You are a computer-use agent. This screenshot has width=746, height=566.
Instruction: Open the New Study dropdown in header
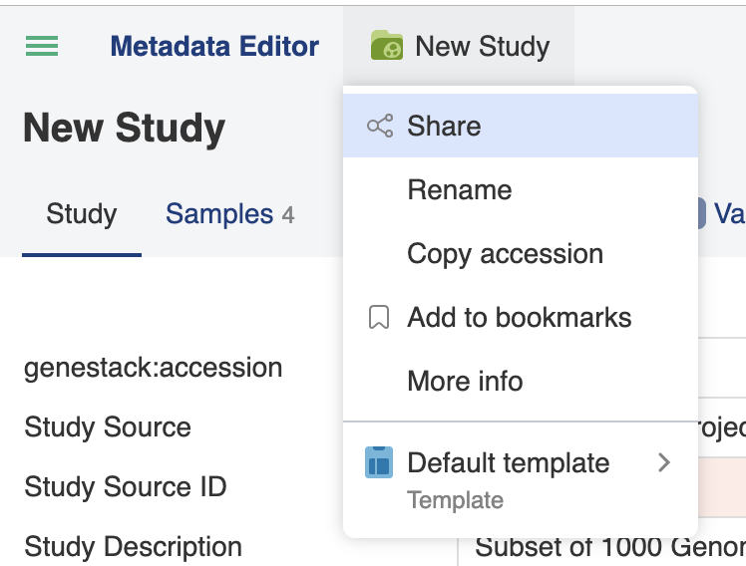459,46
